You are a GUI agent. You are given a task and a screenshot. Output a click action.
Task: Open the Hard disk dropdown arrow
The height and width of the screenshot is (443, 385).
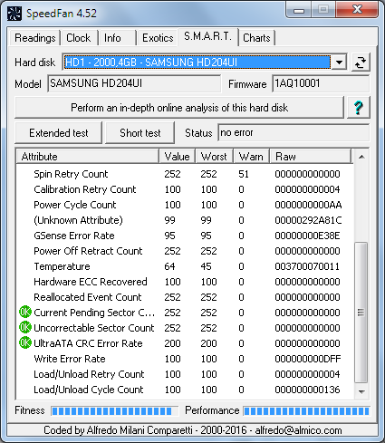click(339, 63)
